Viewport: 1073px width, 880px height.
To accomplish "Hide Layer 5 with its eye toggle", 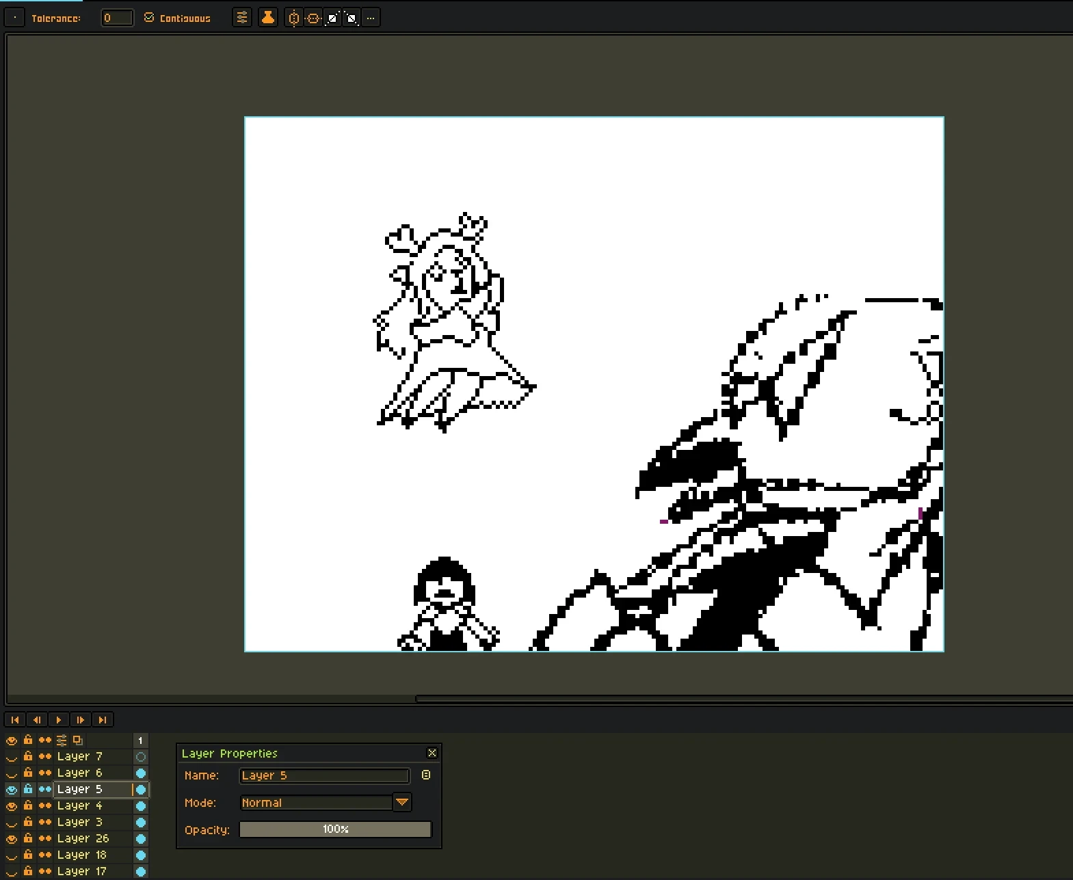I will [x=12, y=789].
